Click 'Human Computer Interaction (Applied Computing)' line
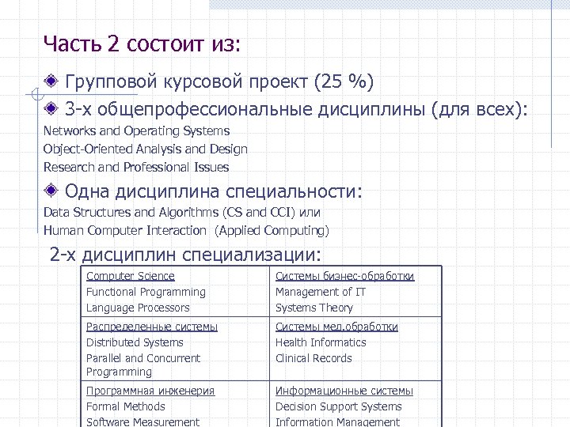 pos(186,230)
